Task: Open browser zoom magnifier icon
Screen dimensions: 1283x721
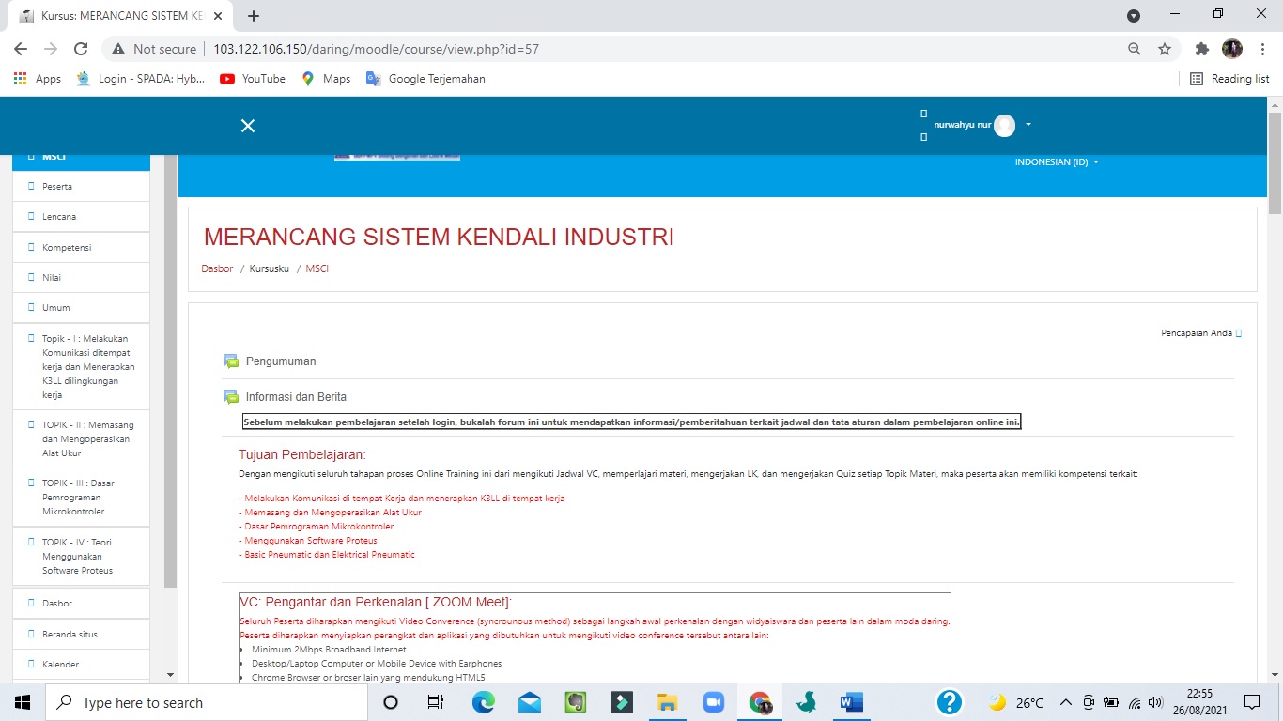Action: (1135, 49)
